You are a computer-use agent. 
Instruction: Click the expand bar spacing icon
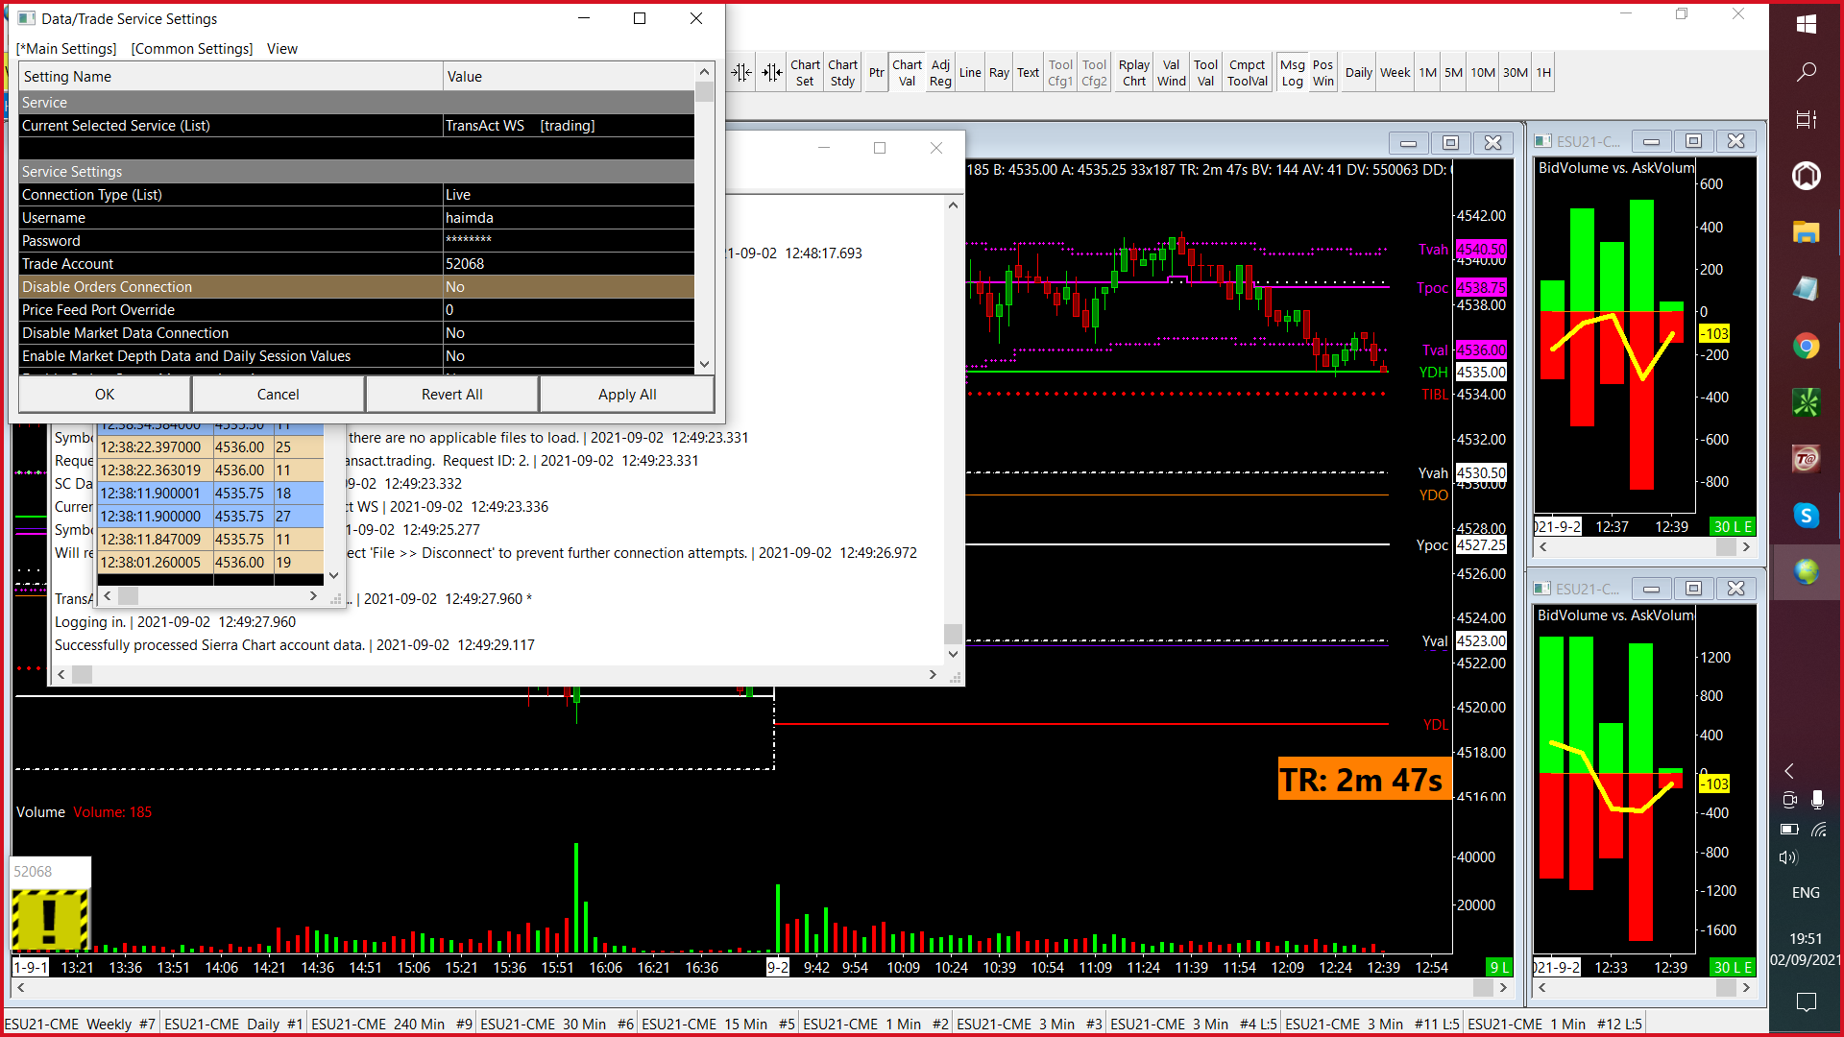[772, 73]
